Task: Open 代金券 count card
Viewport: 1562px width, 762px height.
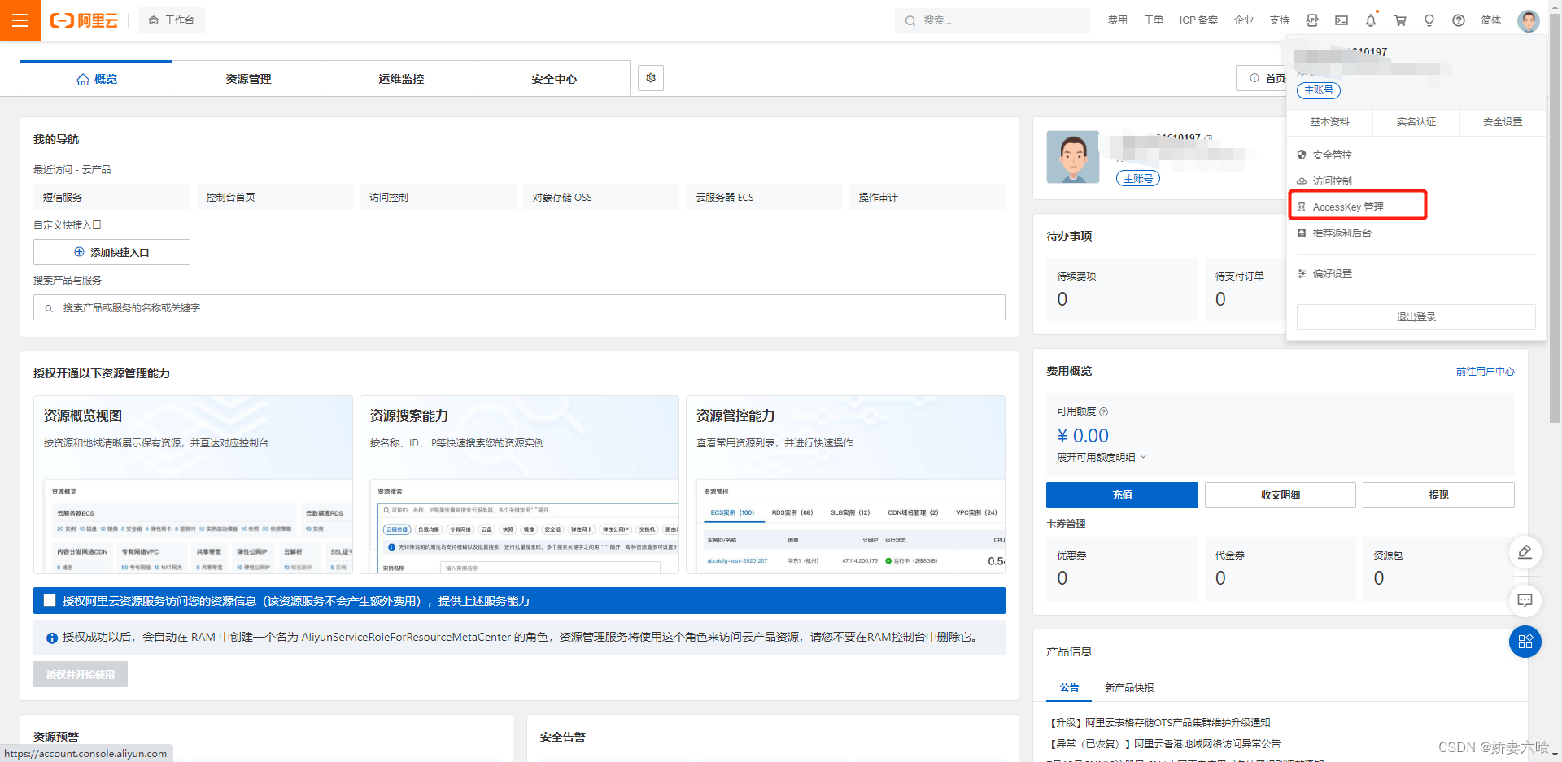Action: pos(1280,568)
